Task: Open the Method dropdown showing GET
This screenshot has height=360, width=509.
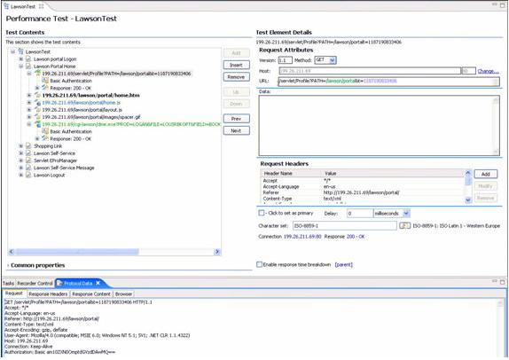Action: pyautogui.click(x=333, y=60)
